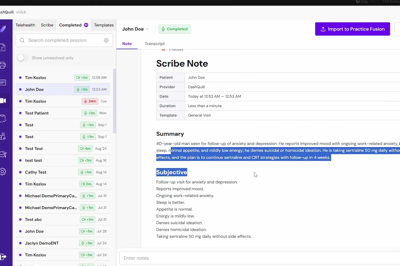
Task: Switch to the Transcript tab
Action: click(155, 44)
